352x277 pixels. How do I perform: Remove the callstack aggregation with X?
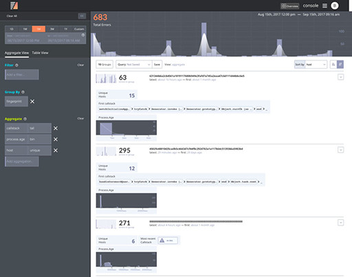[x=56, y=129]
